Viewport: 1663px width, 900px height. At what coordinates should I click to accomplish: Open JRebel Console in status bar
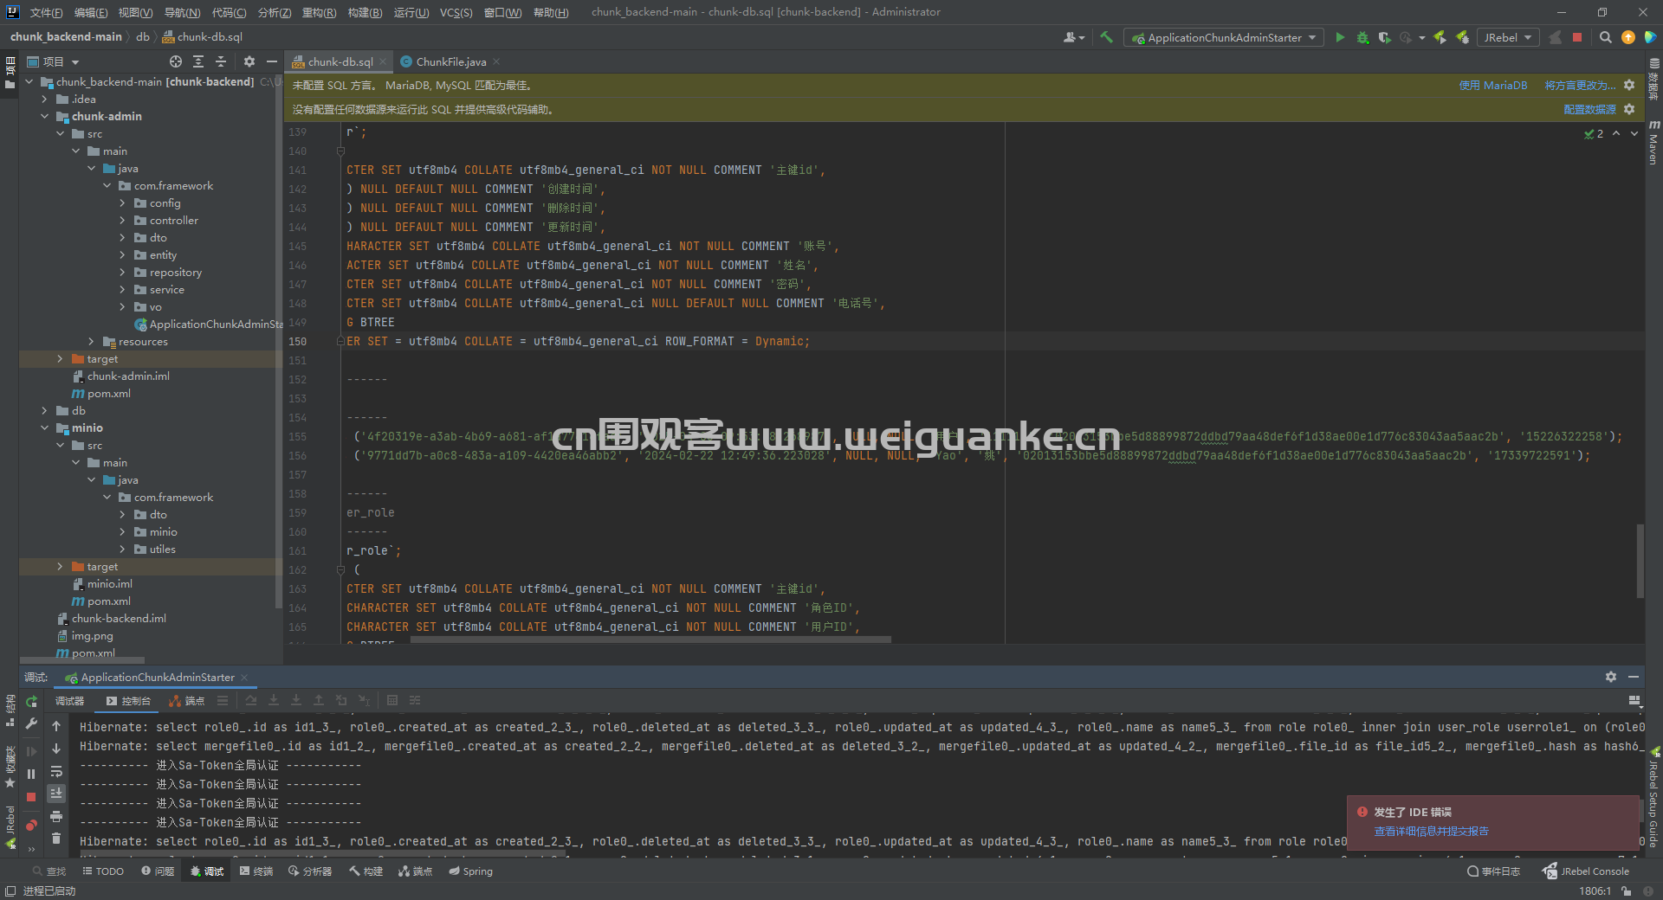tap(1586, 871)
